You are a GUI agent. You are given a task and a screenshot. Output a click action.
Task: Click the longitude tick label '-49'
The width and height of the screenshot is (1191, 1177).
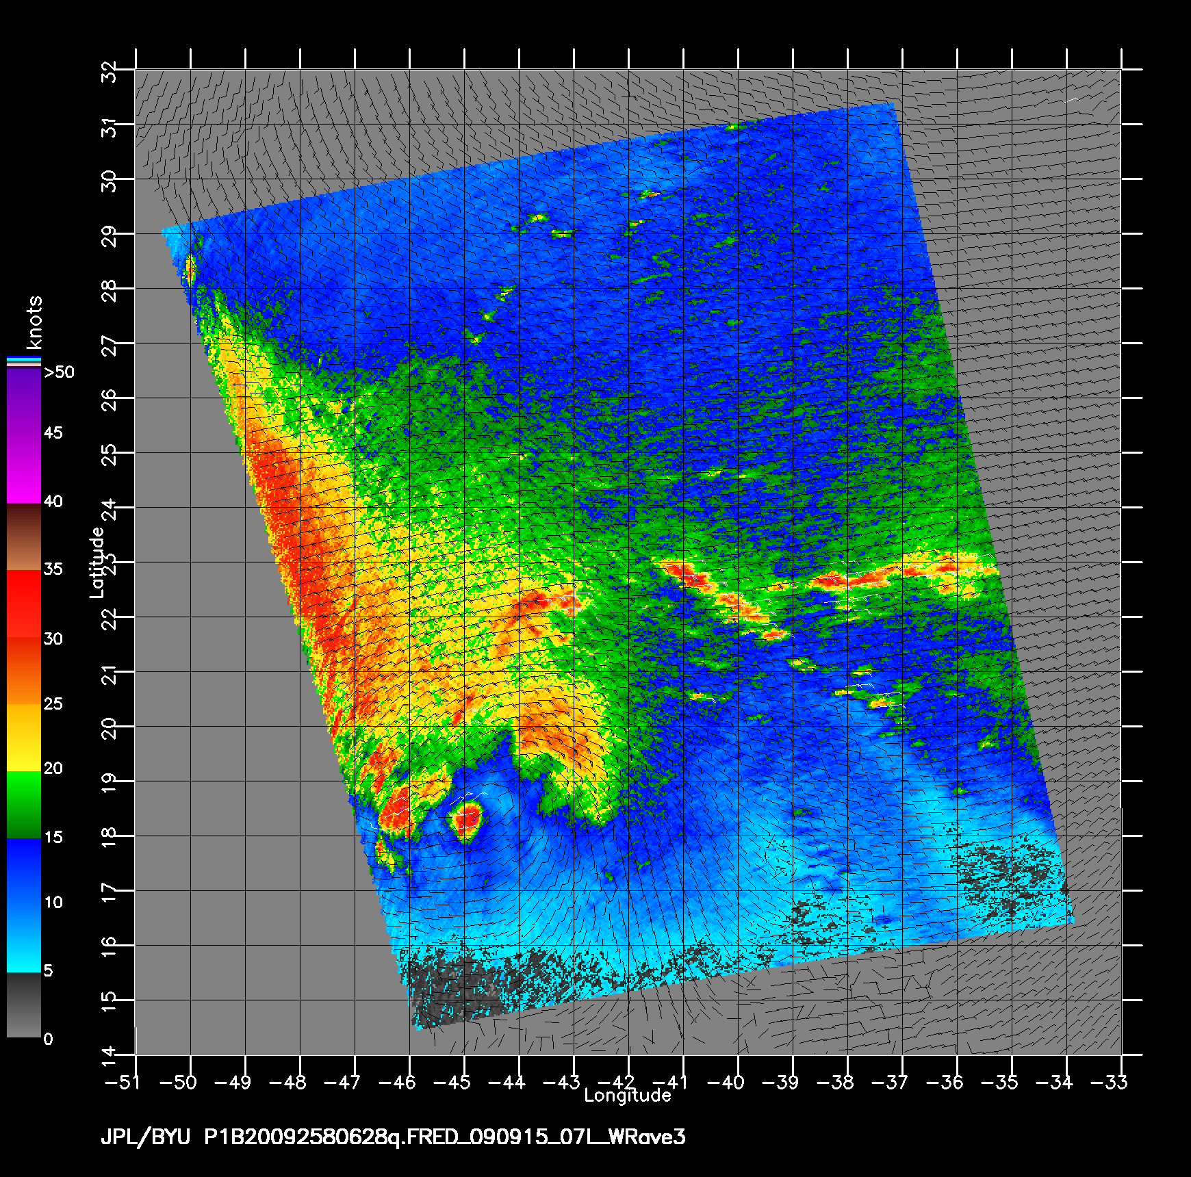233,1082
